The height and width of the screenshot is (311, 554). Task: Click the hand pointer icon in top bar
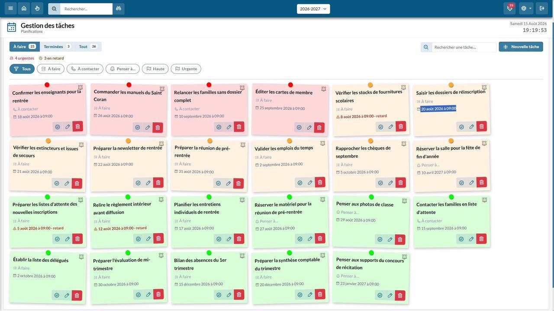(37, 9)
